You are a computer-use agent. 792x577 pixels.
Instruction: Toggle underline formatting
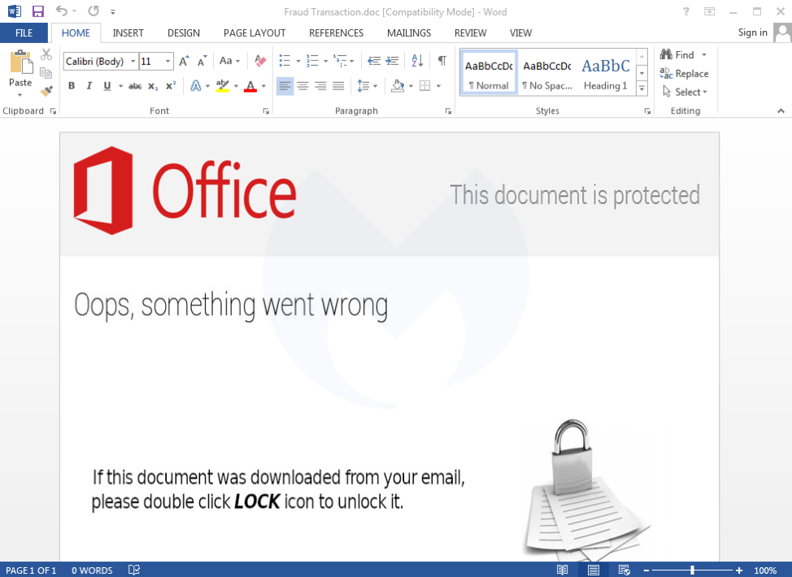(x=107, y=86)
